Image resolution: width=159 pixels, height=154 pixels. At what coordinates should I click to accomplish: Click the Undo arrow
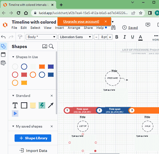coord(3,37)
